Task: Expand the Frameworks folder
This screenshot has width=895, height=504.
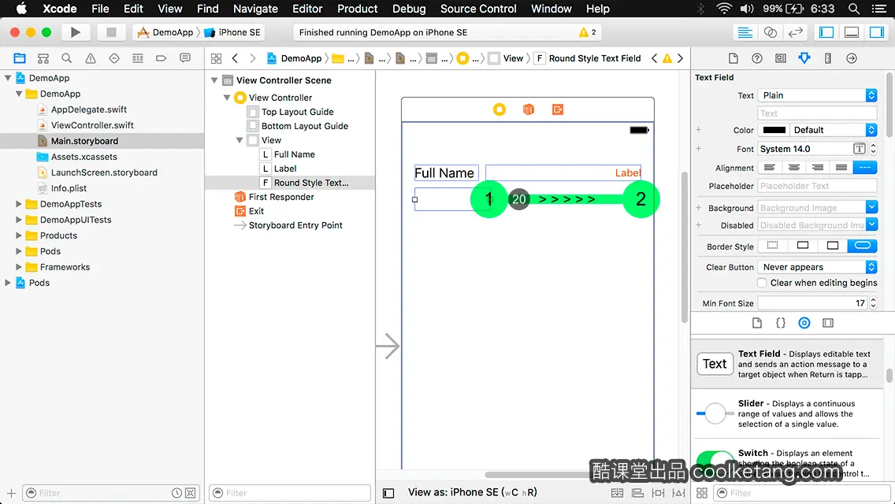Action: (x=18, y=266)
